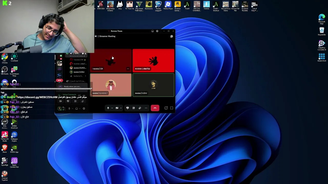Open more options on the OX tile
The height and width of the screenshot is (184, 328).
(128, 69)
